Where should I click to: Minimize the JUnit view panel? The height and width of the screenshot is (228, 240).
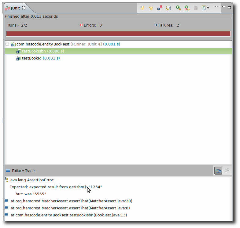click(224, 7)
